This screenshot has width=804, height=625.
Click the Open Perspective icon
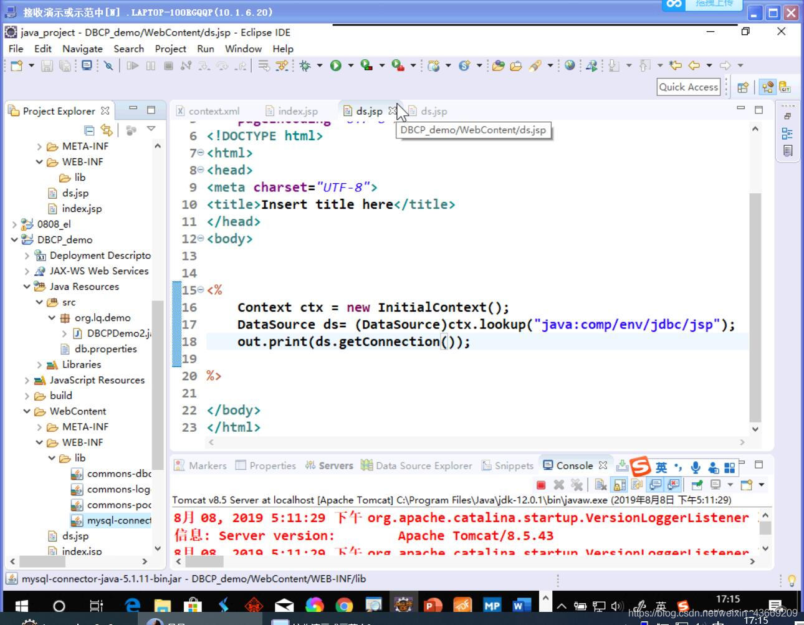[742, 88]
